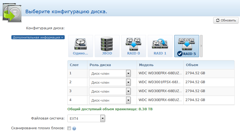Open the EXT4 file system dropdown
The width and height of the screenshot is (240, 136).
tap(86, 118)
